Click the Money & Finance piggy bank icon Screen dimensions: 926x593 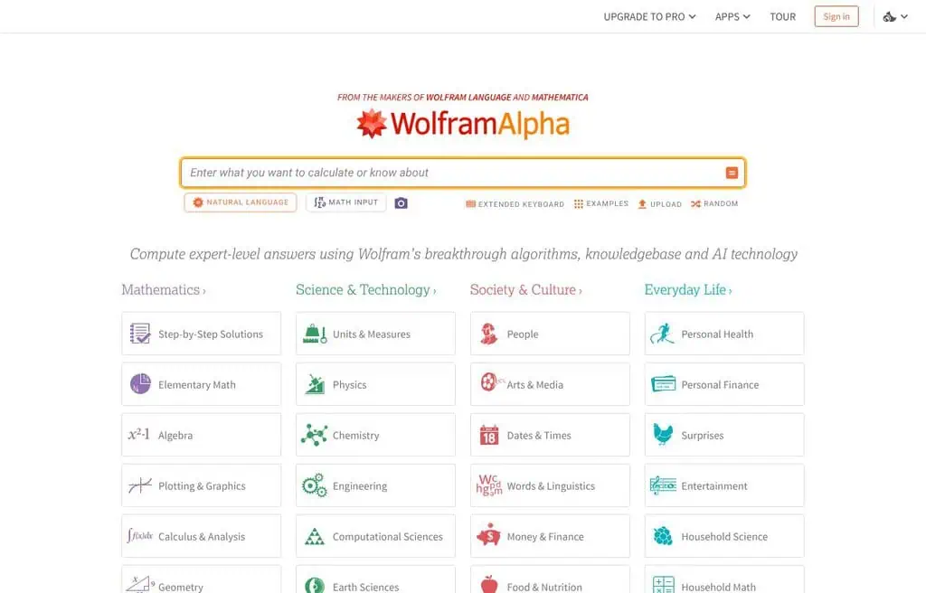point(488,535)
